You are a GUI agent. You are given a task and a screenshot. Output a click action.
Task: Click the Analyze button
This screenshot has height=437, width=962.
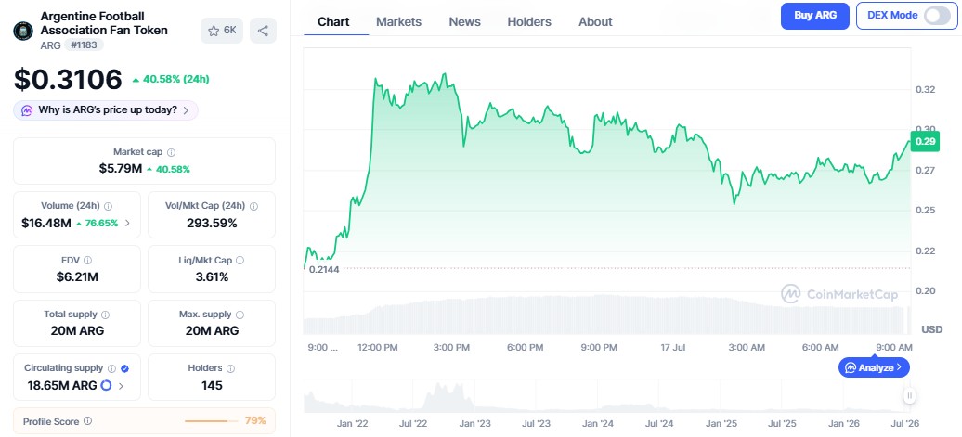click(875, 367)
